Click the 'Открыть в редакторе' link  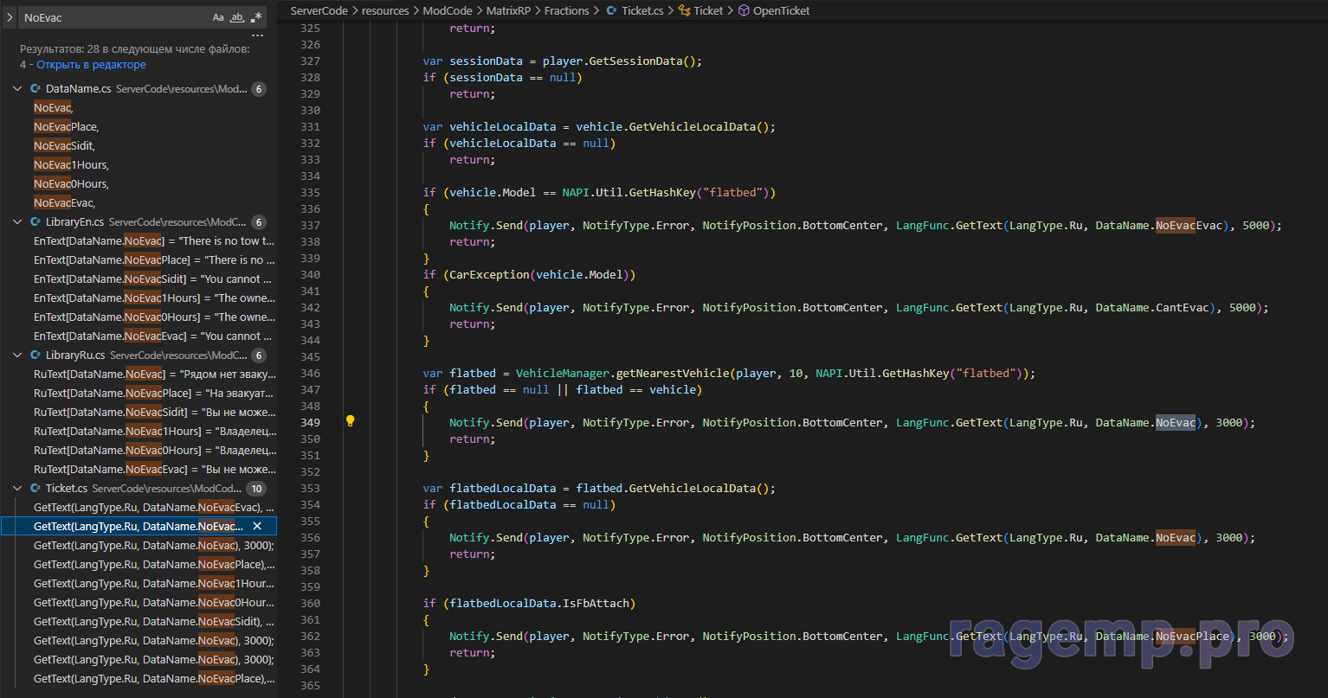[x=91, y=65]
